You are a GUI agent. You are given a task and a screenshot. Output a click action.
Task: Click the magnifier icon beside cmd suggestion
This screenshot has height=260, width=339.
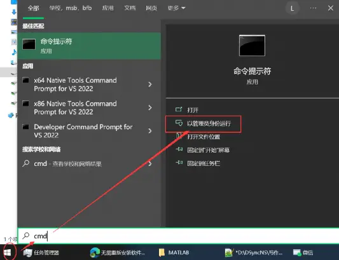26,163
